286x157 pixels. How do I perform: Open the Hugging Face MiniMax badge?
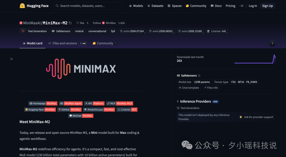pyautogui.click(x=40, y=110)
